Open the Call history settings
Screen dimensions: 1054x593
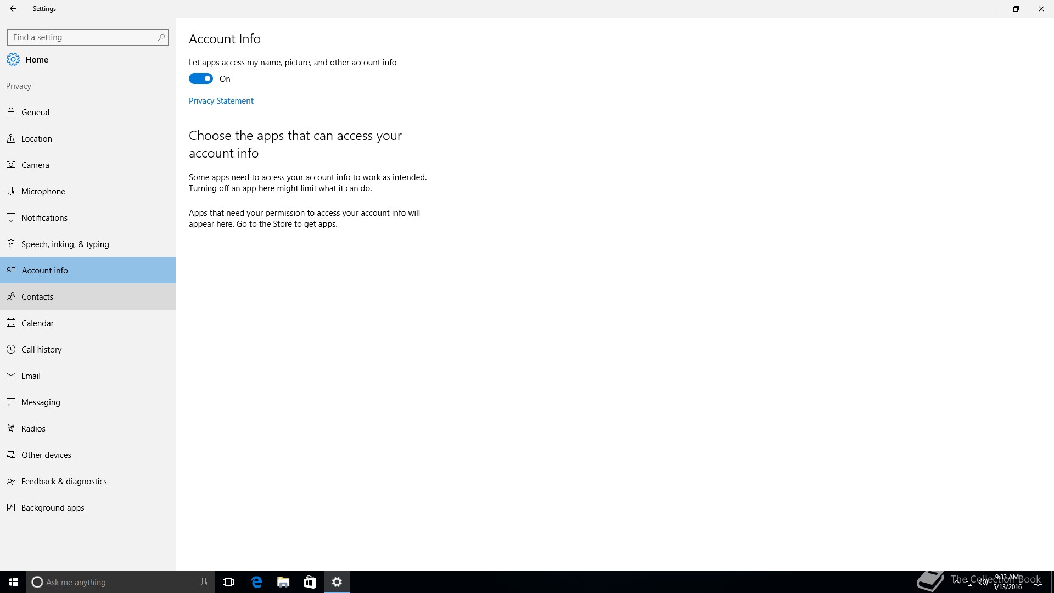41,350
